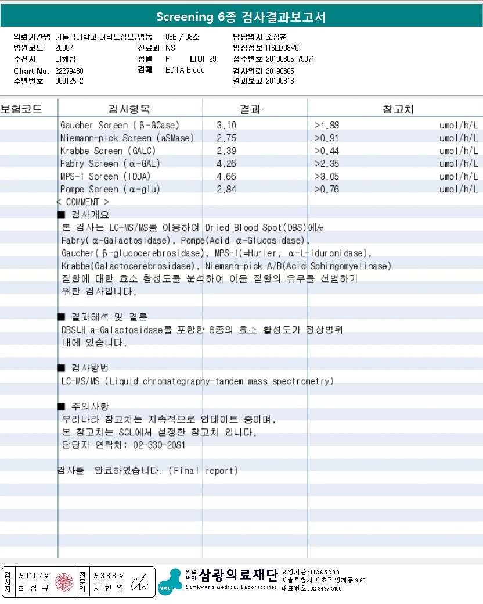The width and height of the screenshot is (483, 604).
Task: Click the examiner license '제11194호'
Action: click(x=34, y=576)
